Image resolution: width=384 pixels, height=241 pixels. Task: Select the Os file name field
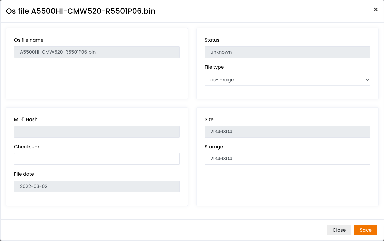click(97, 52)
